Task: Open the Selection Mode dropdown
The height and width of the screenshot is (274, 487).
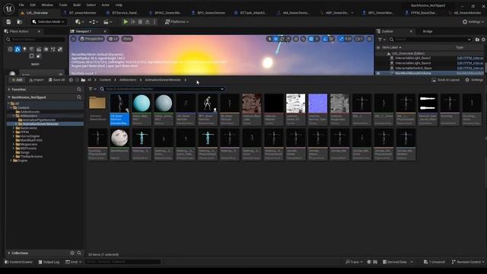Action: click(x=48, y=22)
